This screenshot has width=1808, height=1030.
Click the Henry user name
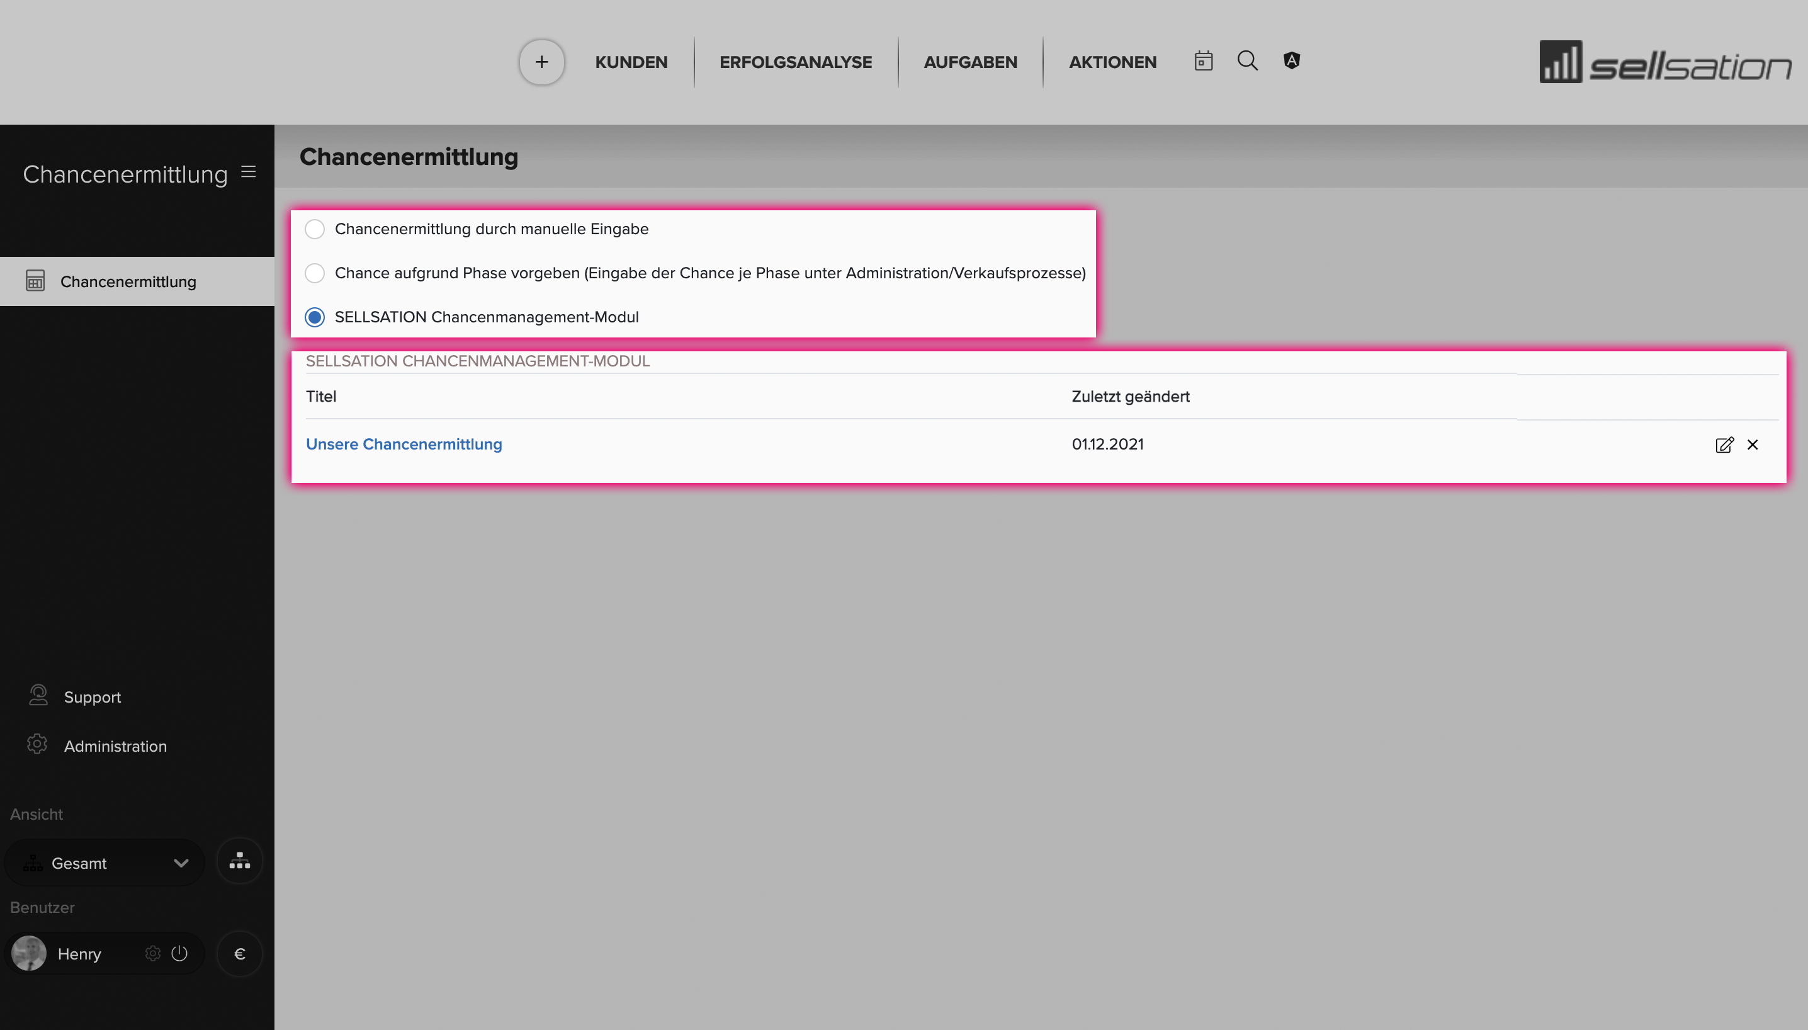79,954
